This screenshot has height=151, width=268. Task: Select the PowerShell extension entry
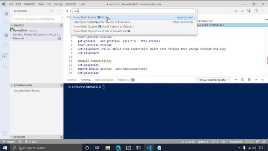[x=36, y=34]
